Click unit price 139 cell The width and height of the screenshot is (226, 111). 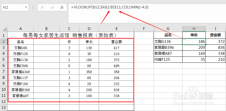click(89, 48)
